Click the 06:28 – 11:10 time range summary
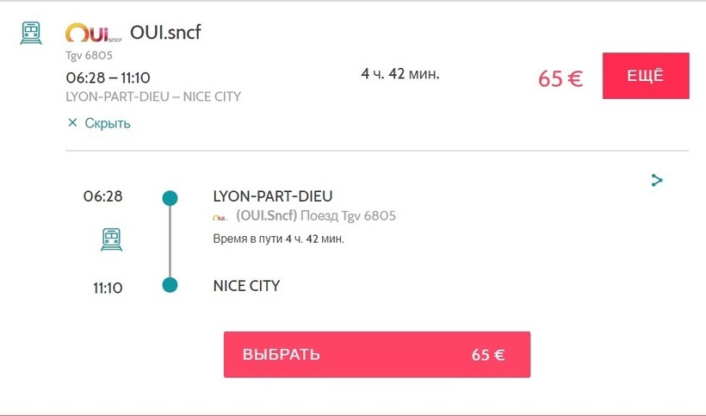 click(x=108, y=78)
